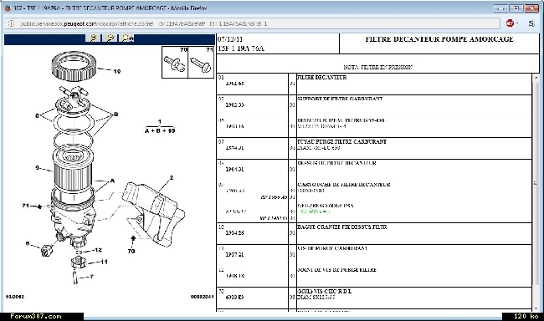Click the third magnifier reset-zoom icon
This screenshot has height=321, width=544.
[x=127, y=38]
